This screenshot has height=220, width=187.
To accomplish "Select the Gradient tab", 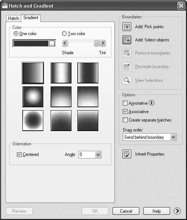I will pyautogui.click(x=31, y=18).
